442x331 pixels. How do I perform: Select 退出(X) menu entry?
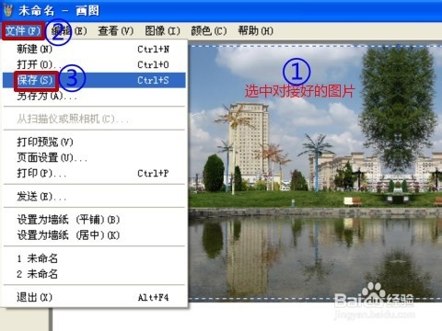click(94, 297)
